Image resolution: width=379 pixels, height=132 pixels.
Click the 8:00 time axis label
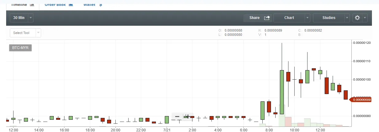269,130
